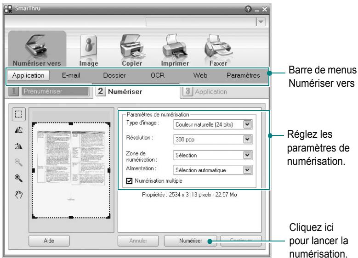Open the Imprimer printer icon

[175, 46]
